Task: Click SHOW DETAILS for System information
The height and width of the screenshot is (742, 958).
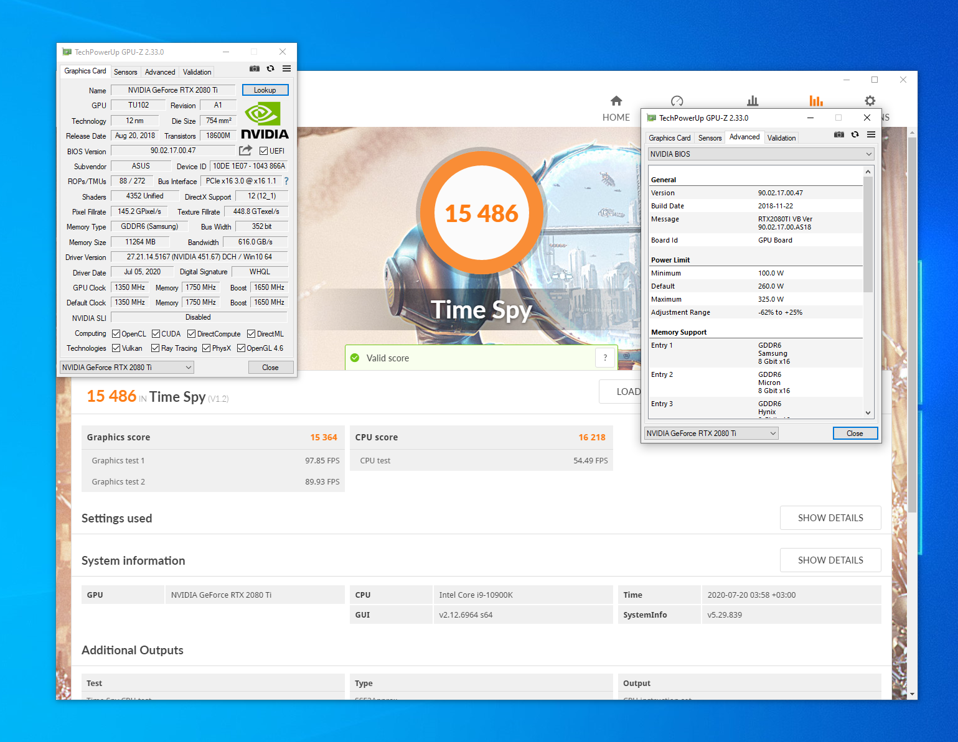Action: tap(830, 560)
